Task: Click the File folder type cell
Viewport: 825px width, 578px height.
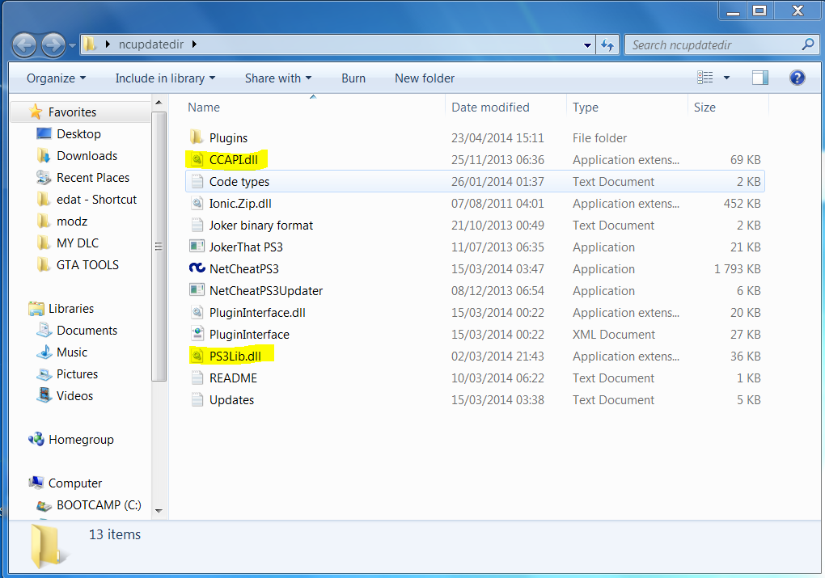Action: click(599, 137)
